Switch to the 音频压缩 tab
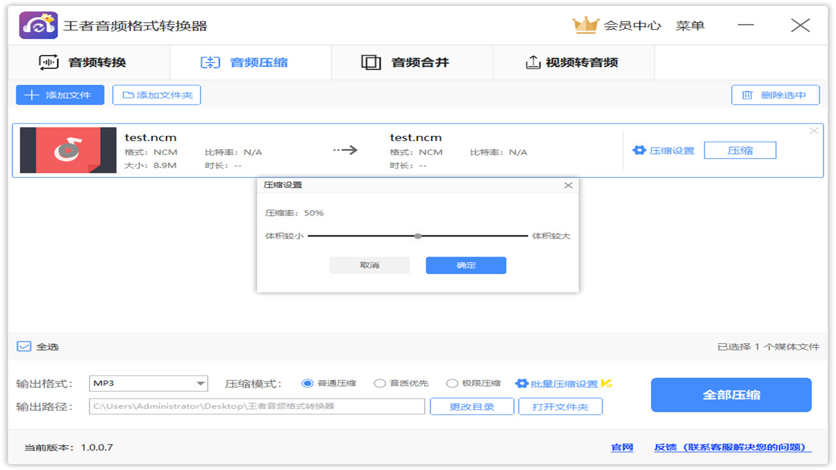The height and width of the screenshot is (470, 836). coord(250,61)
